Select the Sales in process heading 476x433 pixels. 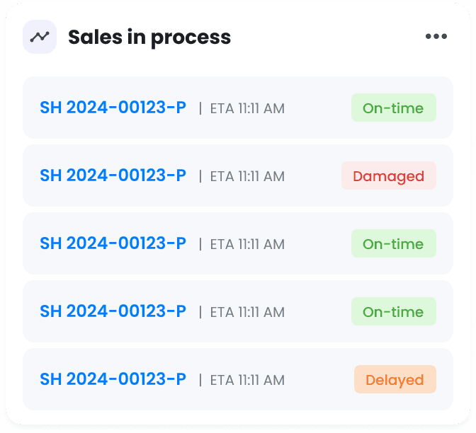(x=149, y=37)
